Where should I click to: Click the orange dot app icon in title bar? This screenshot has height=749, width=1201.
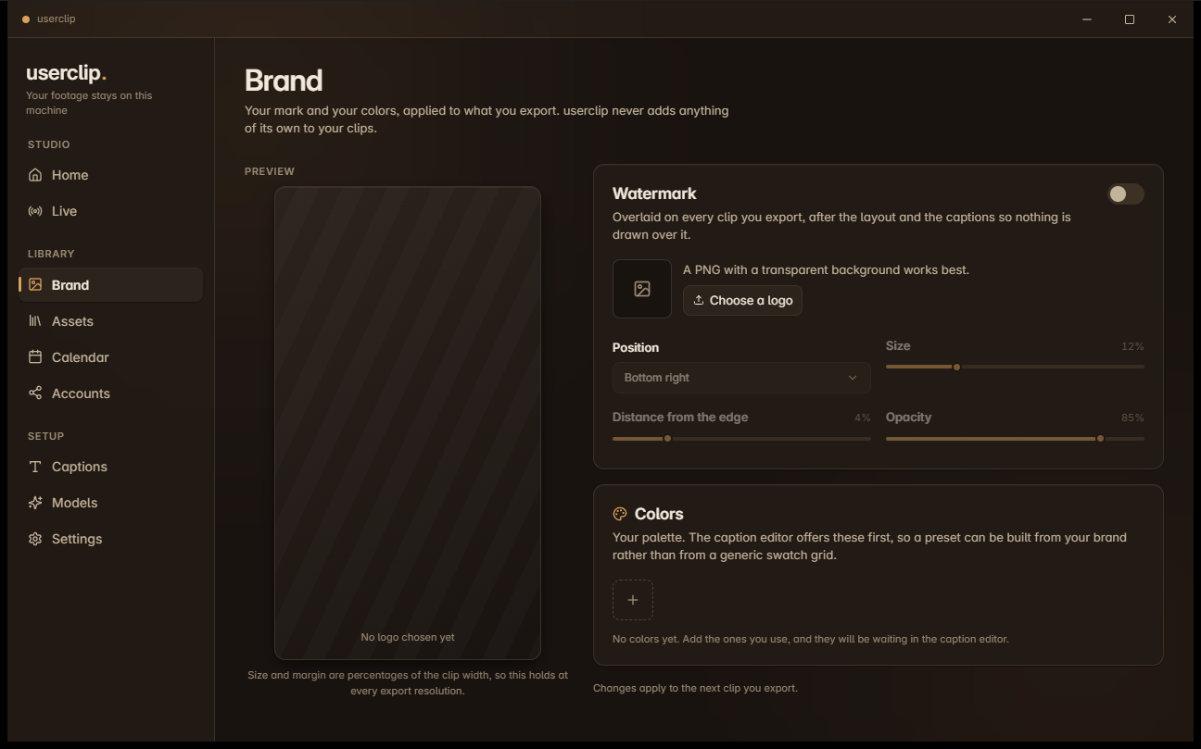[x=26, y=19]
